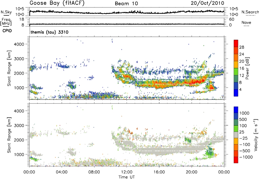Viewport: 259px width, 179px height.
Task: Click the "04:00" time axis label
Action: click(62, 172)
